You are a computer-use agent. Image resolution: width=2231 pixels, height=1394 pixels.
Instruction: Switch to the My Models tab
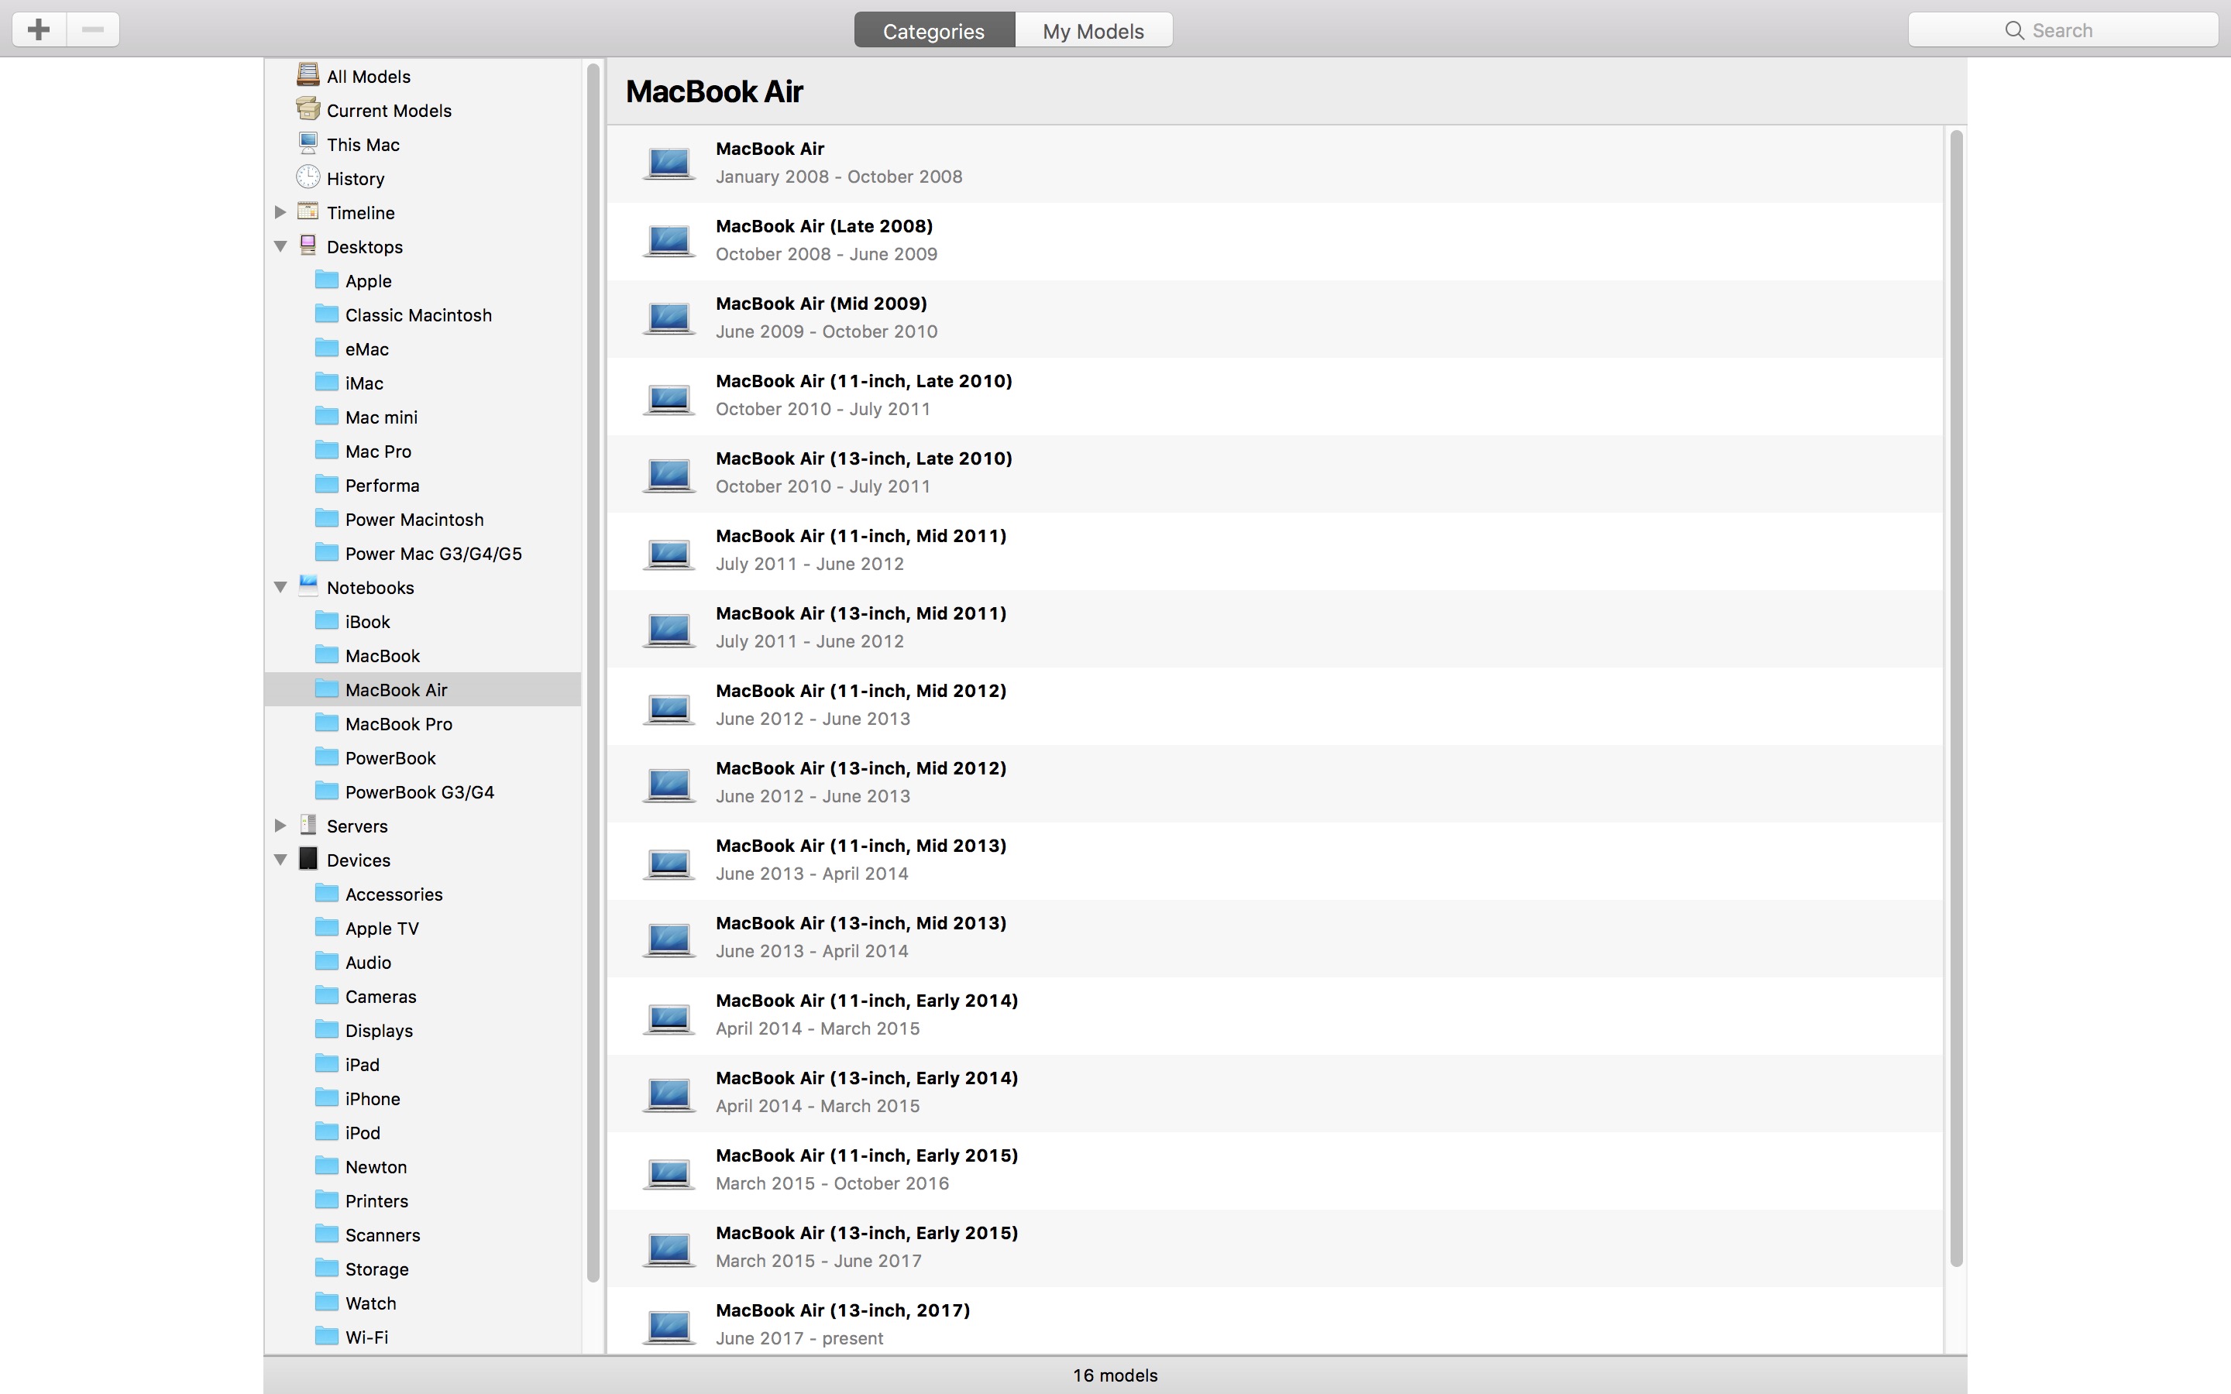point(1092,29)
